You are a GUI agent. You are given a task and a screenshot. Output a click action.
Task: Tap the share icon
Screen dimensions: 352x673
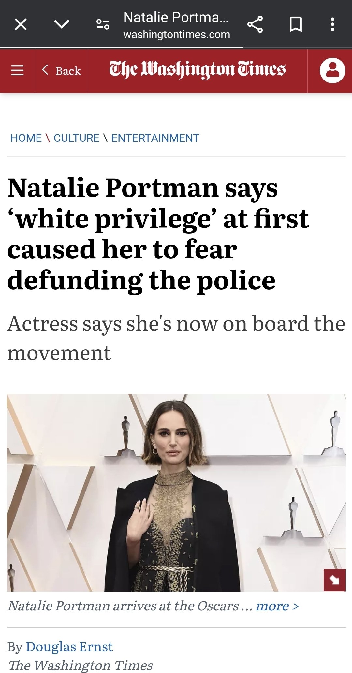click(x=255, y=24)
